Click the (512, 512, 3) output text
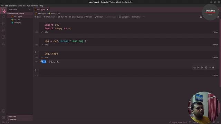This screenshot has width=221, height=124. coord(50,62)
